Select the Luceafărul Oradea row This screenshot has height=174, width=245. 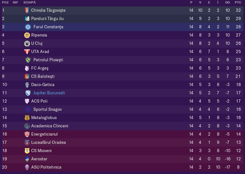click(122, 143)
